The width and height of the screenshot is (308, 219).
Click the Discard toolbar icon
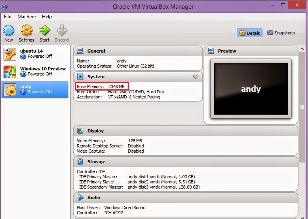62,30
